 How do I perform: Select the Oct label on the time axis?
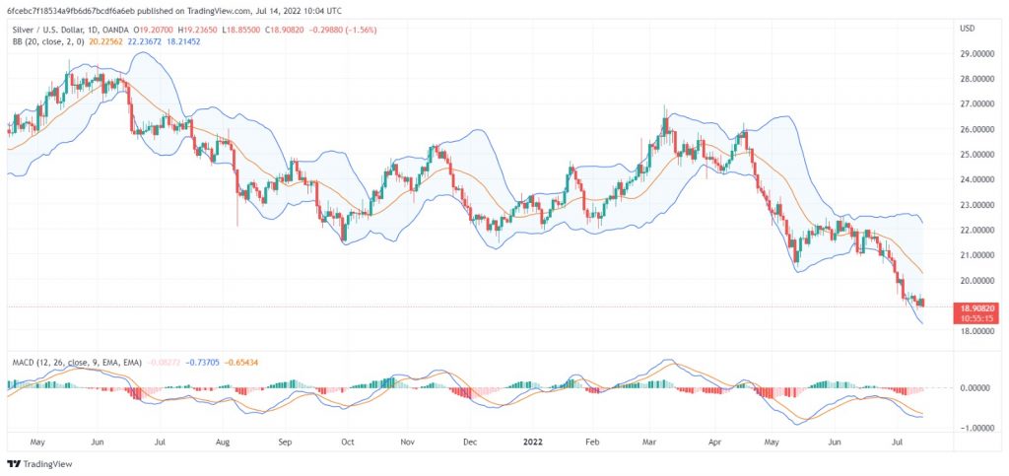[347, 444]
